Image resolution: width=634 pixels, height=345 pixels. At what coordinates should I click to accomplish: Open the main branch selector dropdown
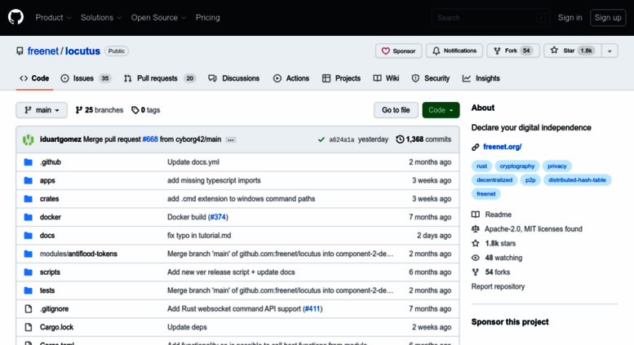pyautogui.click(x=42, y=110)
